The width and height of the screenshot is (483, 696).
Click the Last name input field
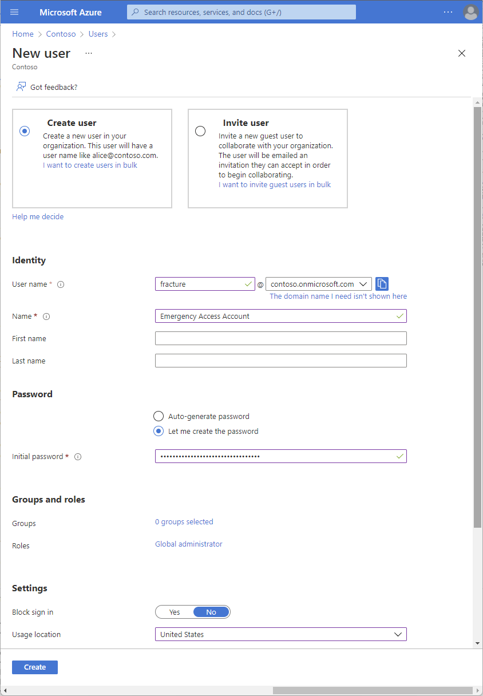pyautogui.click(x=281, y=361)
